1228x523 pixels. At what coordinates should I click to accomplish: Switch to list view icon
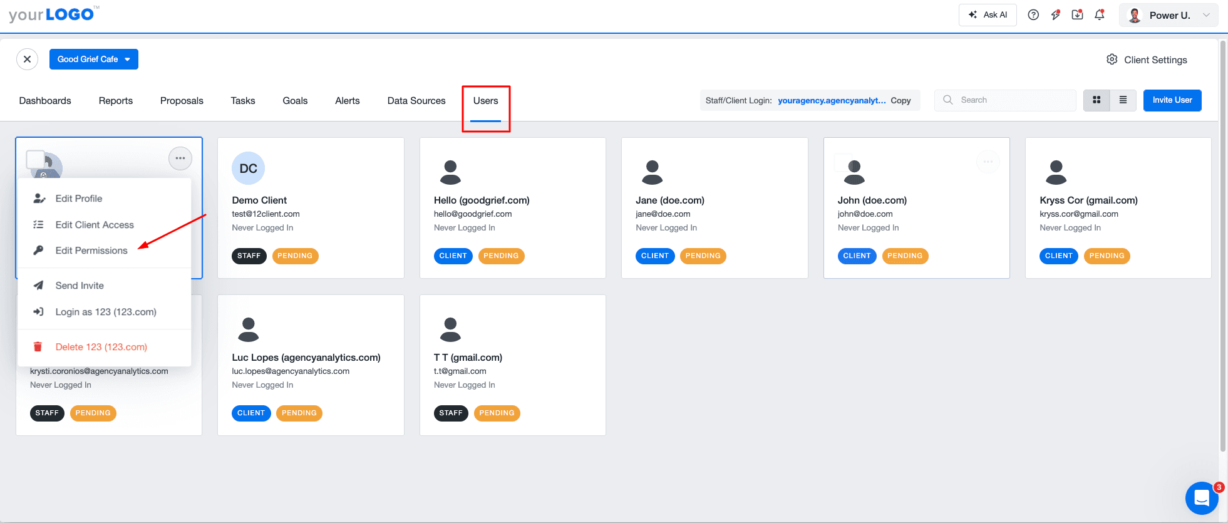(1123, 100)
